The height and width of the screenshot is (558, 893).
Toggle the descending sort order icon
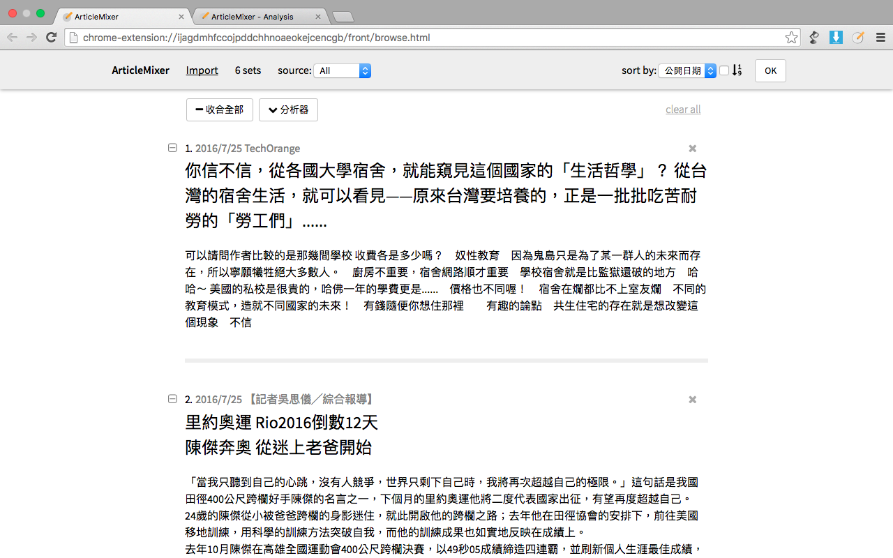point(737,70)
